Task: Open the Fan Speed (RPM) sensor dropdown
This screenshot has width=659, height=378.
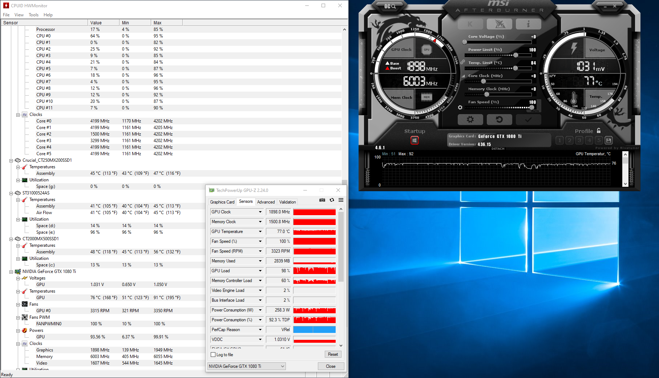Action: pyautogui.click(x=260, y=251)
